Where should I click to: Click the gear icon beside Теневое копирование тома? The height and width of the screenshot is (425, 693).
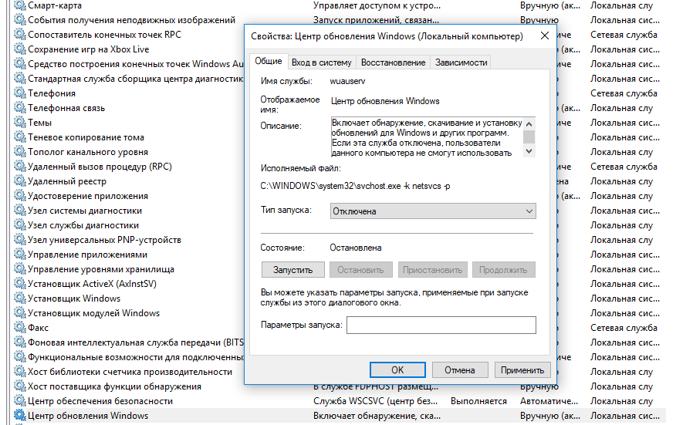coord(20,137)
